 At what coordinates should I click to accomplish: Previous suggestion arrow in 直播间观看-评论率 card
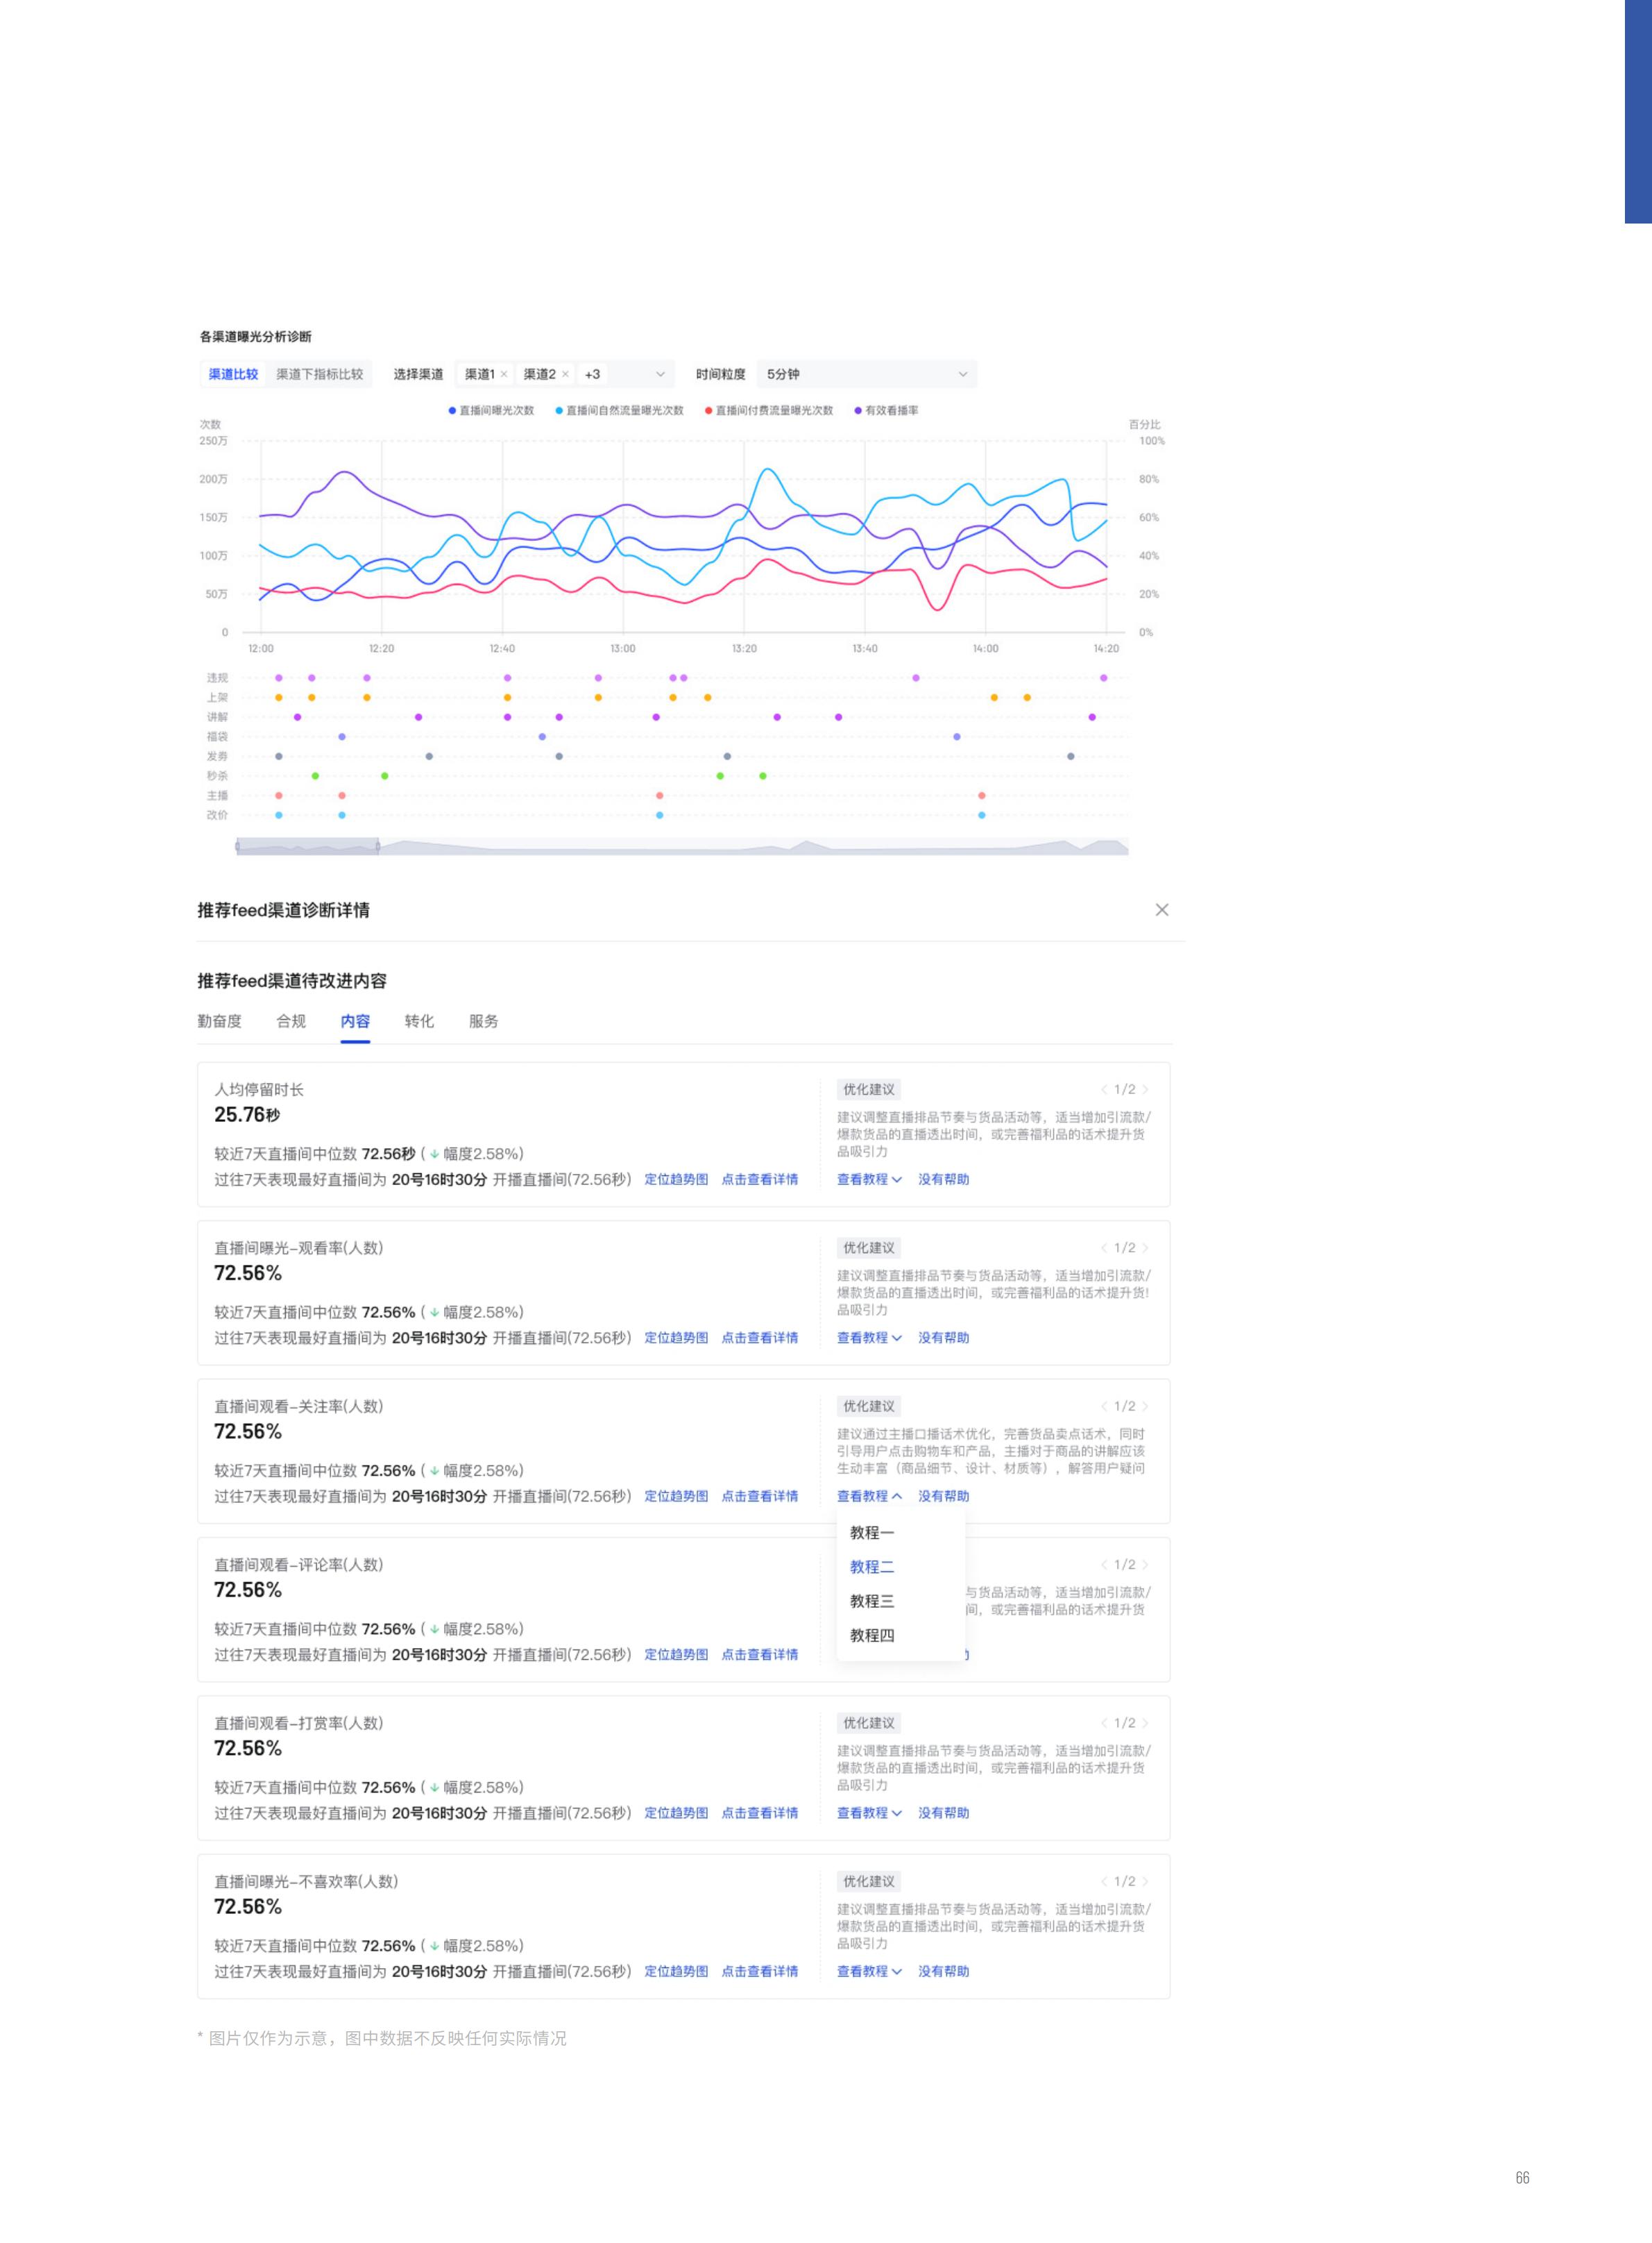(1104, 1565)
